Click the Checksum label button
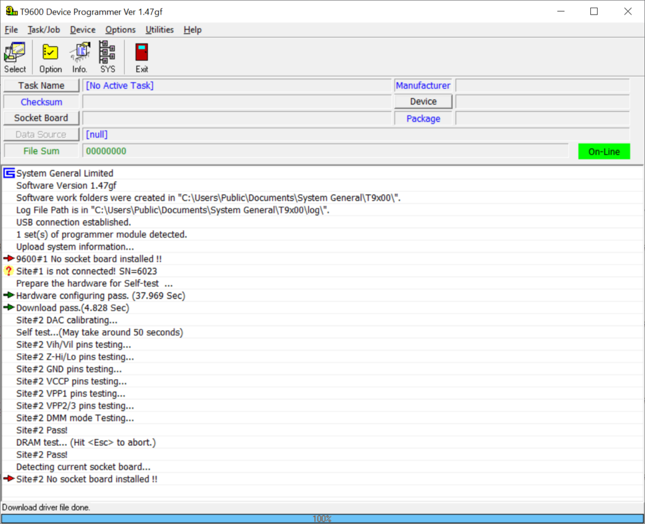This screenshot has height=524, width=645. (x=41, y=102)
